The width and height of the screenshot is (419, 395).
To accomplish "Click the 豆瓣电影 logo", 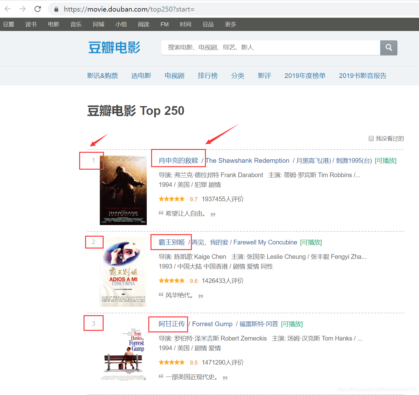I will (114, 48).
